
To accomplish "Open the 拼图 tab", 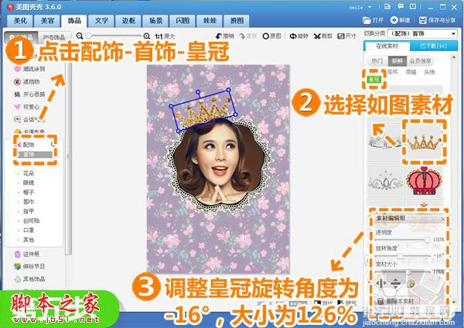I will (x=237, y=21).
